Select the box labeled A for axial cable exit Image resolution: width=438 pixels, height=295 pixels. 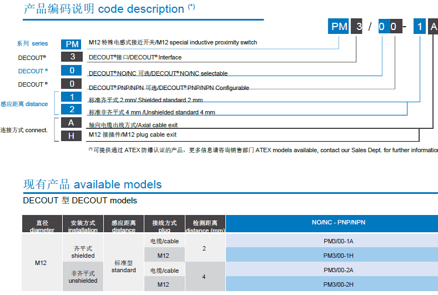click(71, 123)
